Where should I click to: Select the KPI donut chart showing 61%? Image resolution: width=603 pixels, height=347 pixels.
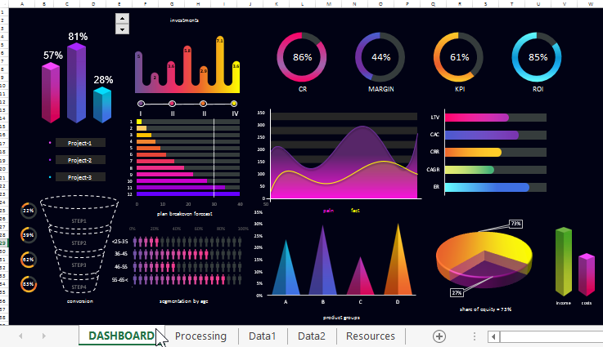459,57
